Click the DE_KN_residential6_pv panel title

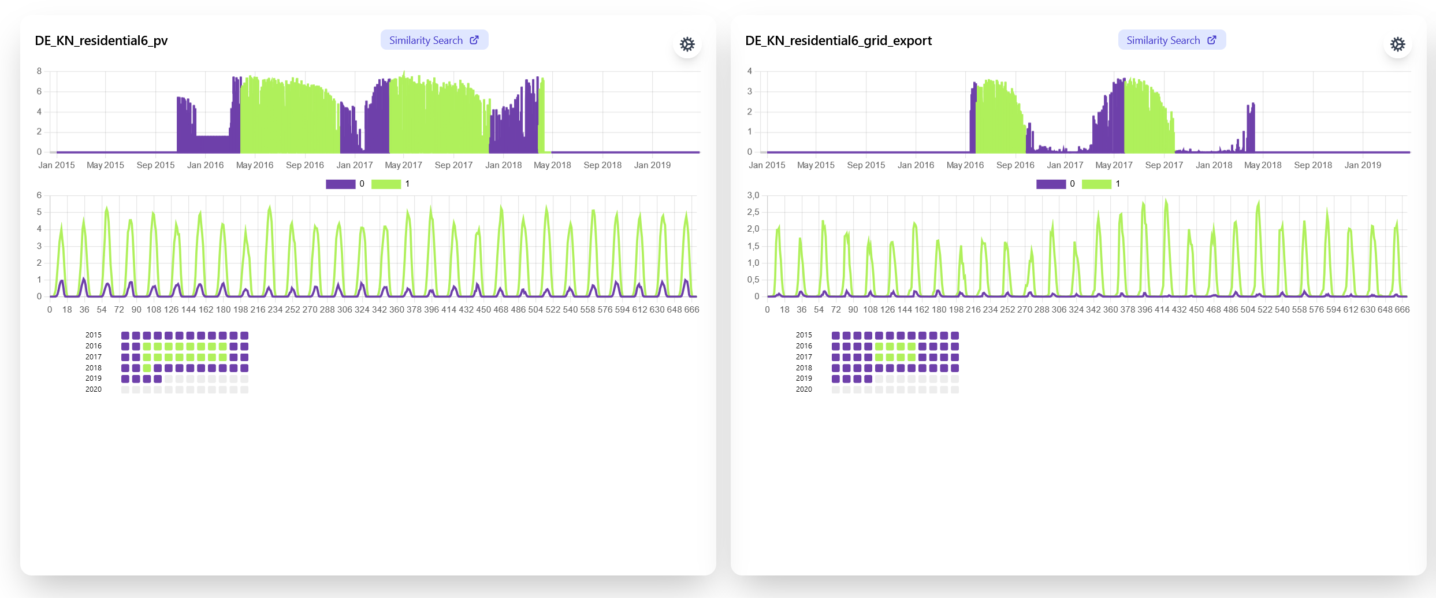pyautogui.click(x=101, y=40)
